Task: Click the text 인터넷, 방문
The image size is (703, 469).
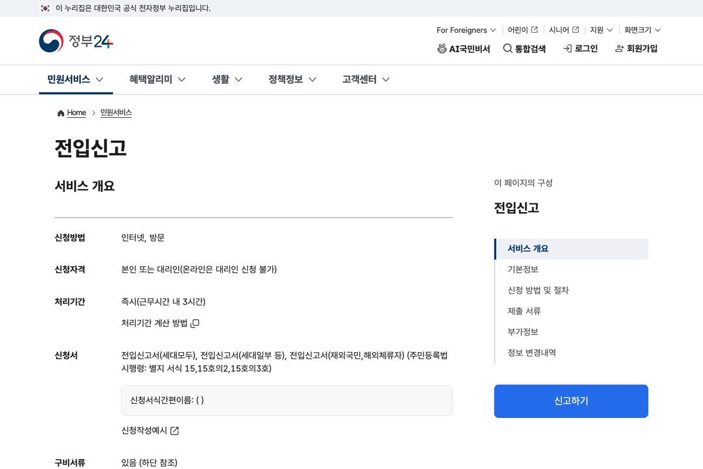Action: pyautogui.click(x=143, y=237)
